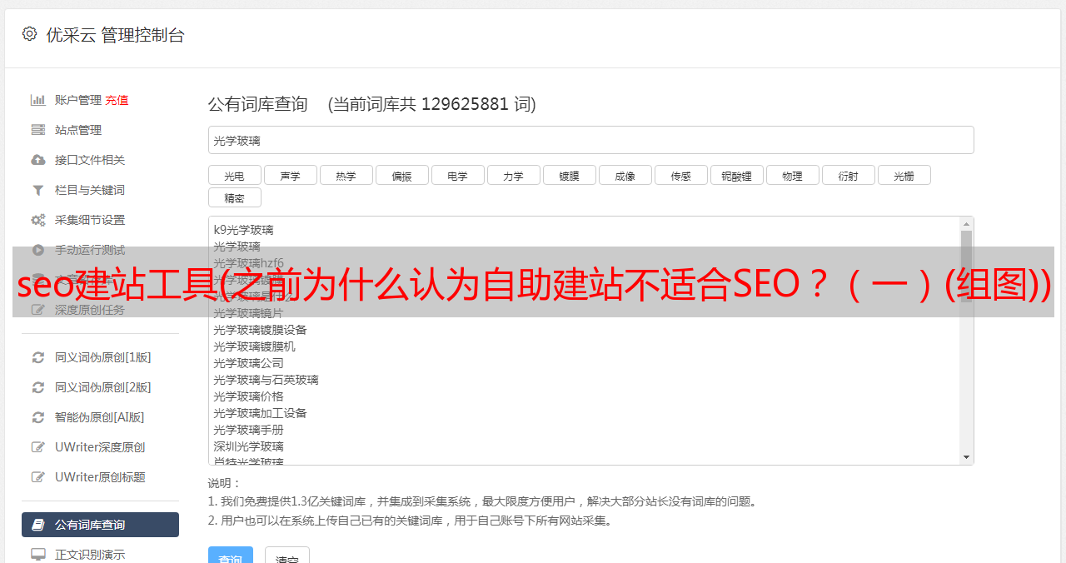Click the edit icon beside UWriter原创标题
Image resolution: width=1066 pixels, height=563 pixels.
tap(38, 477)
